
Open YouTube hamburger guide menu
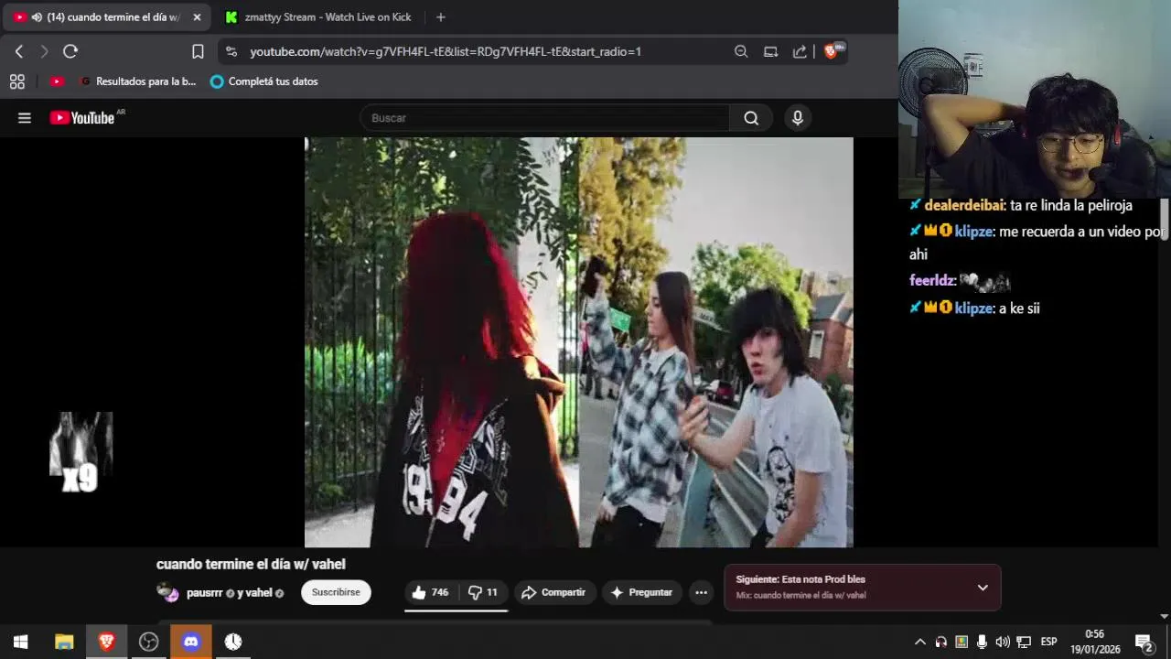coord(25,117)
